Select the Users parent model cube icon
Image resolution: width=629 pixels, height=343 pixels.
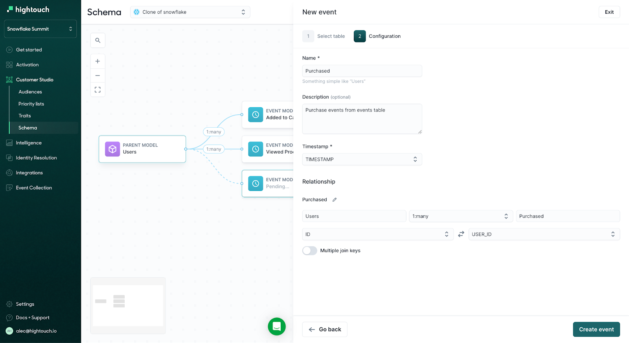112,149
